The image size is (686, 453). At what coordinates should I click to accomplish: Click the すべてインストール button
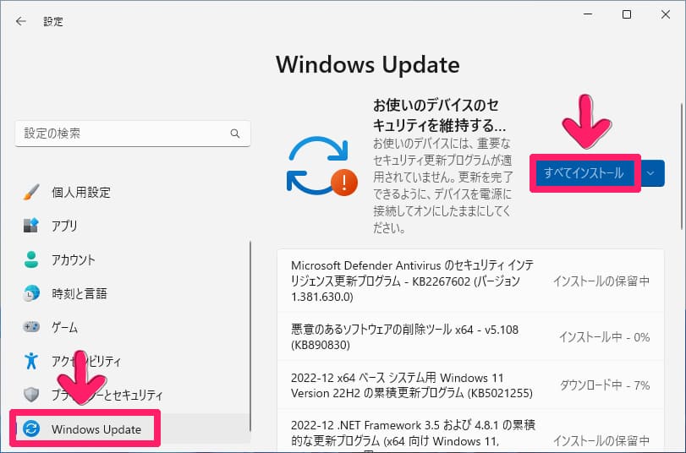point(584,173)
